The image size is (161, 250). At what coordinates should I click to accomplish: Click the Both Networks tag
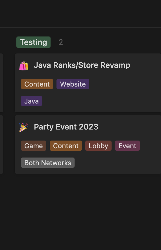(x=48, y=163)
